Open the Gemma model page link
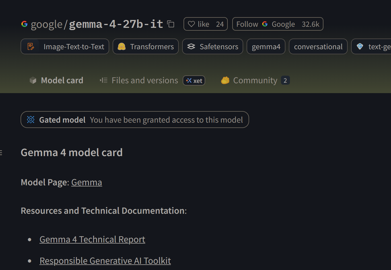The height and width of the screenshot is (270, 391). [x=86, y=182]
